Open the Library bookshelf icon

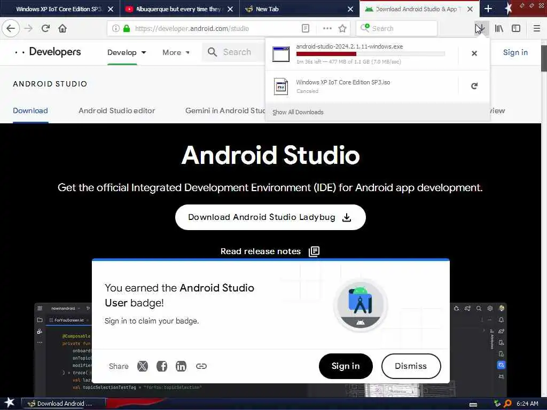(499, 29)
